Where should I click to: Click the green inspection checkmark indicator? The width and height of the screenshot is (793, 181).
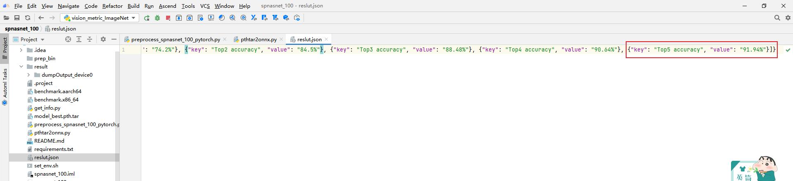tap(788, 50)
